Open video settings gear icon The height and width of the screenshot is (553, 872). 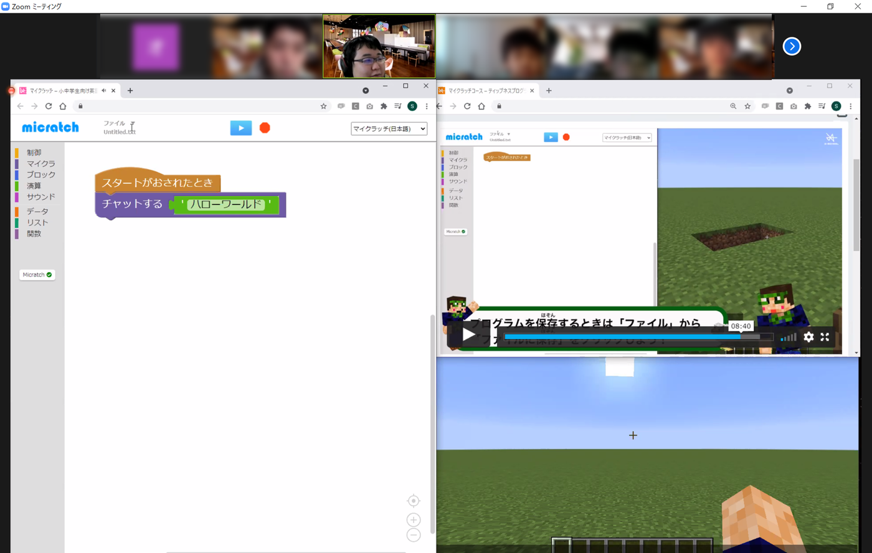coord(808,337)
